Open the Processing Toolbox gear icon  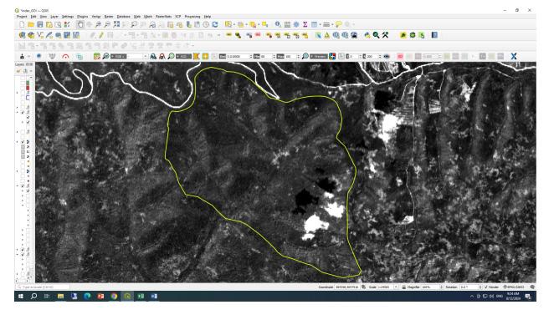click(296, 24)
